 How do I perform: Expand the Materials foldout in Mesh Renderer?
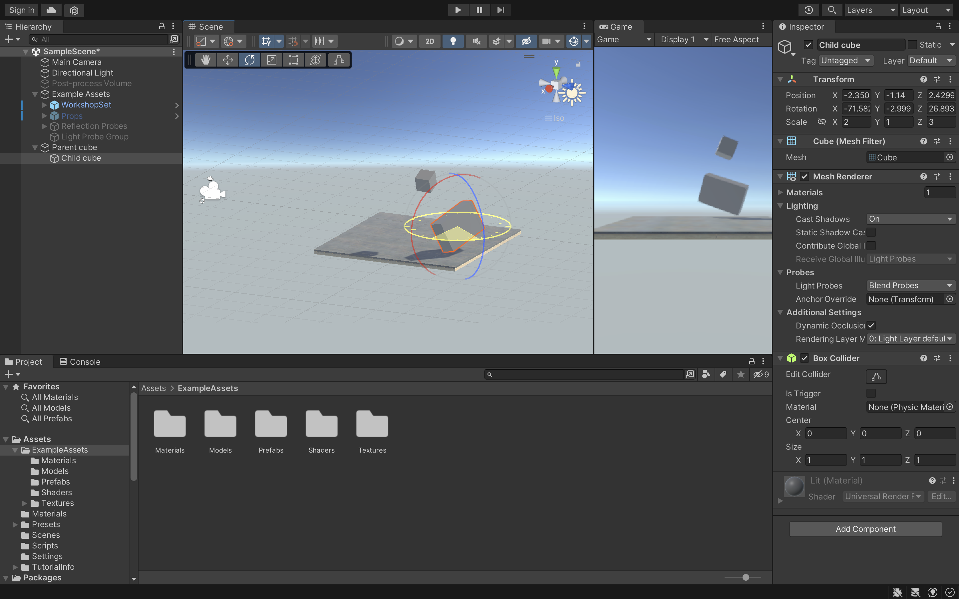780,192
